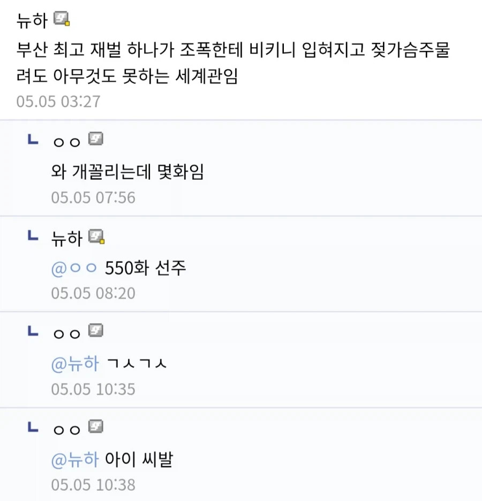This screenshot has width=482, height=501.
Task: Click 뉴하's gallog icon on the 08:20 reply
Action: (96, 237)
